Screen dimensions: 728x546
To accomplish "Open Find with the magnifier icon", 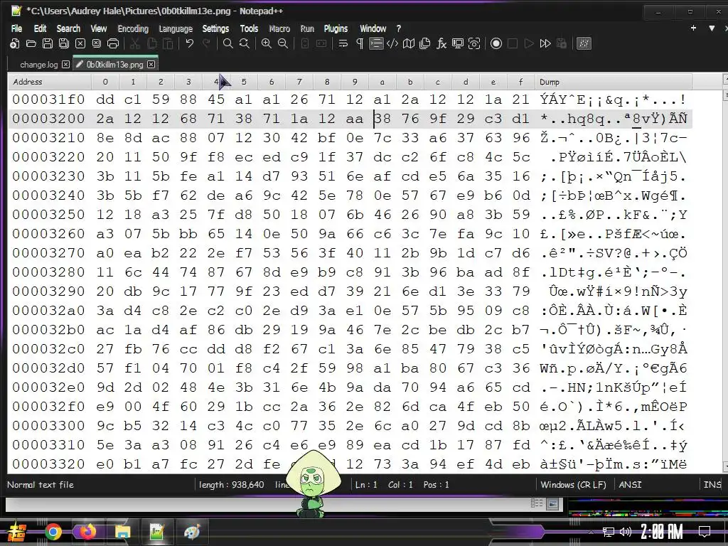I will (x=228, y=43).
